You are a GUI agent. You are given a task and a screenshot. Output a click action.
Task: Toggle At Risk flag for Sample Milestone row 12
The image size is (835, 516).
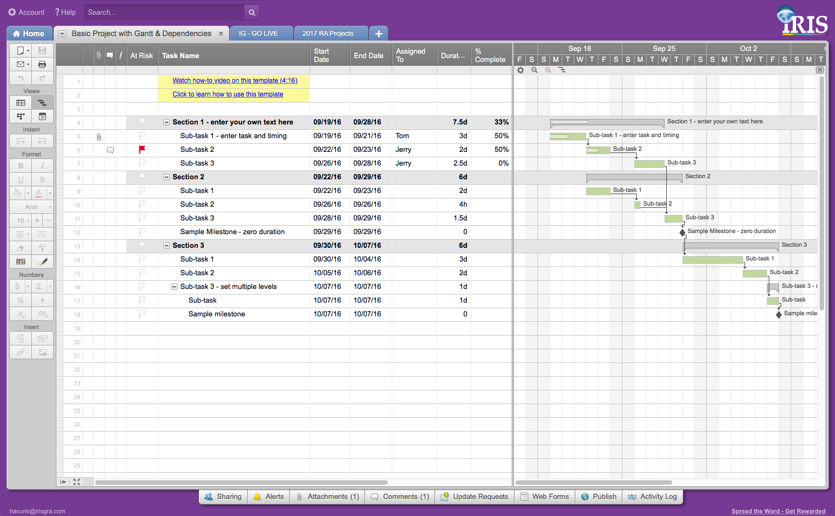coord(142,231)
